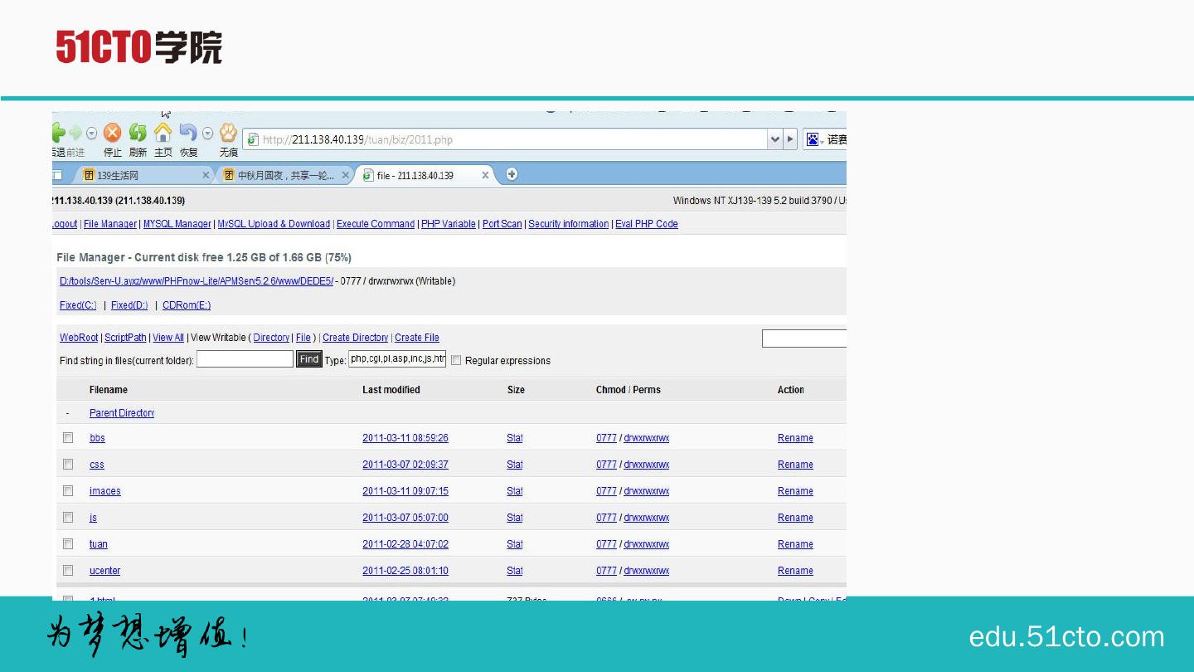Viewport: 1194px width, 672px height.
Task: Click the red Stop (停止) browser icon
Action: pos(112,134)
